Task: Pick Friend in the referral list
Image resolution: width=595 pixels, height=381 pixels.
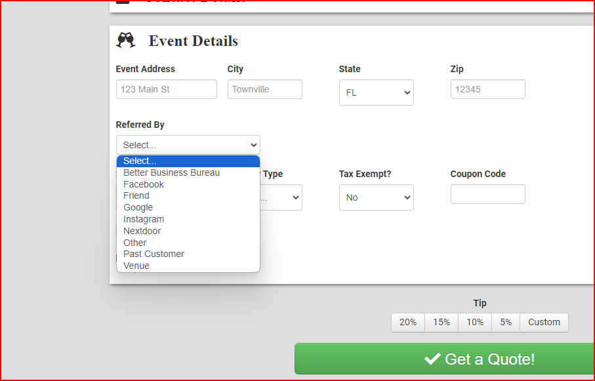Action: click(136, 195)
